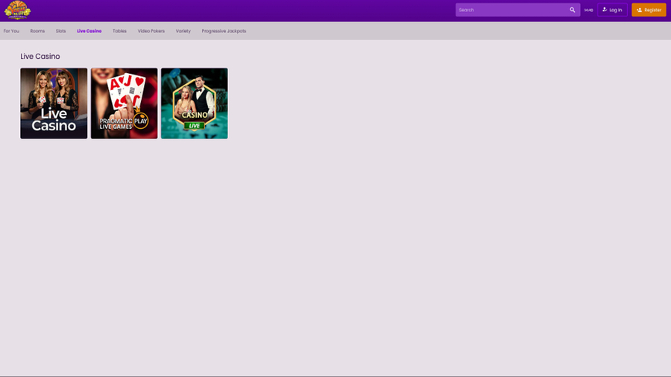Open the Live Casino game tile
The image size is (671, 377).
coord(54,104)
